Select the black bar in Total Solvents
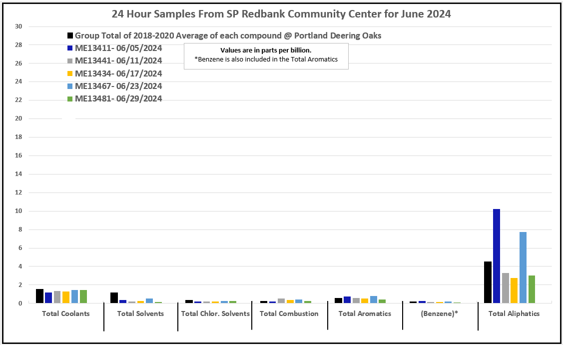 (114, 297)
